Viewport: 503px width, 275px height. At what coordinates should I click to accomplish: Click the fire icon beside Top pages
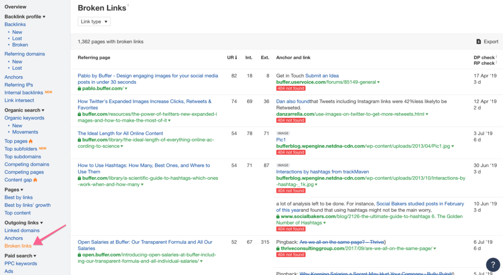(31, 141)
